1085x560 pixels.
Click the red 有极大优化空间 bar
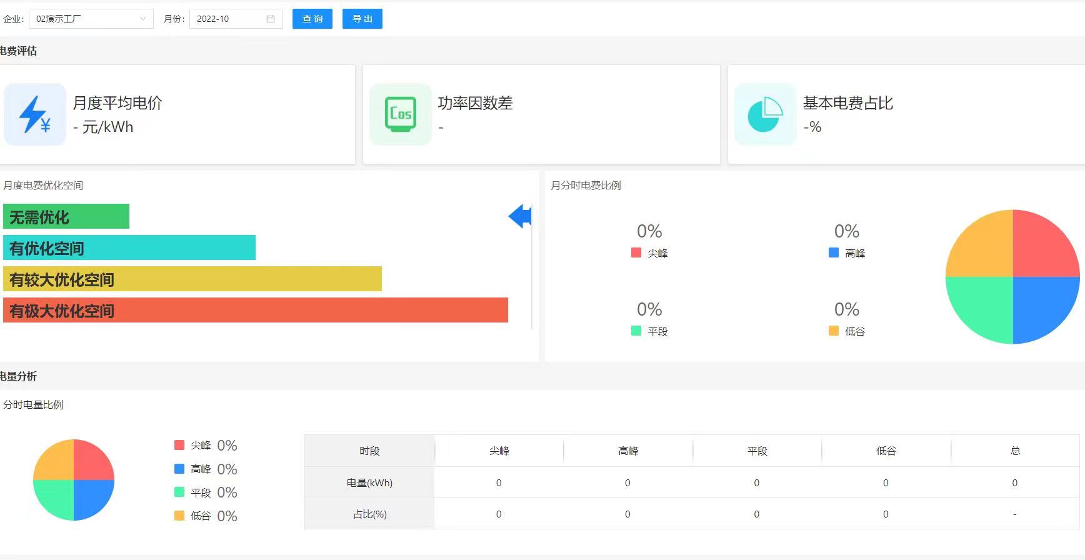[x=256, y=310]
